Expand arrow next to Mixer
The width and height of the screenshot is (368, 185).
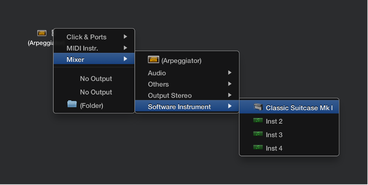click(x=125, y=59)
